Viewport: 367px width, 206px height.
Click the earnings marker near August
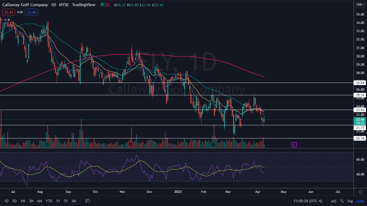(46, 145)
